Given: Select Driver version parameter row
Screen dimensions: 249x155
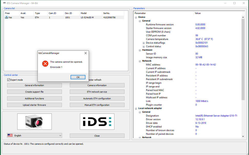Looking at the screenshot, I should [x=188, y=119].
